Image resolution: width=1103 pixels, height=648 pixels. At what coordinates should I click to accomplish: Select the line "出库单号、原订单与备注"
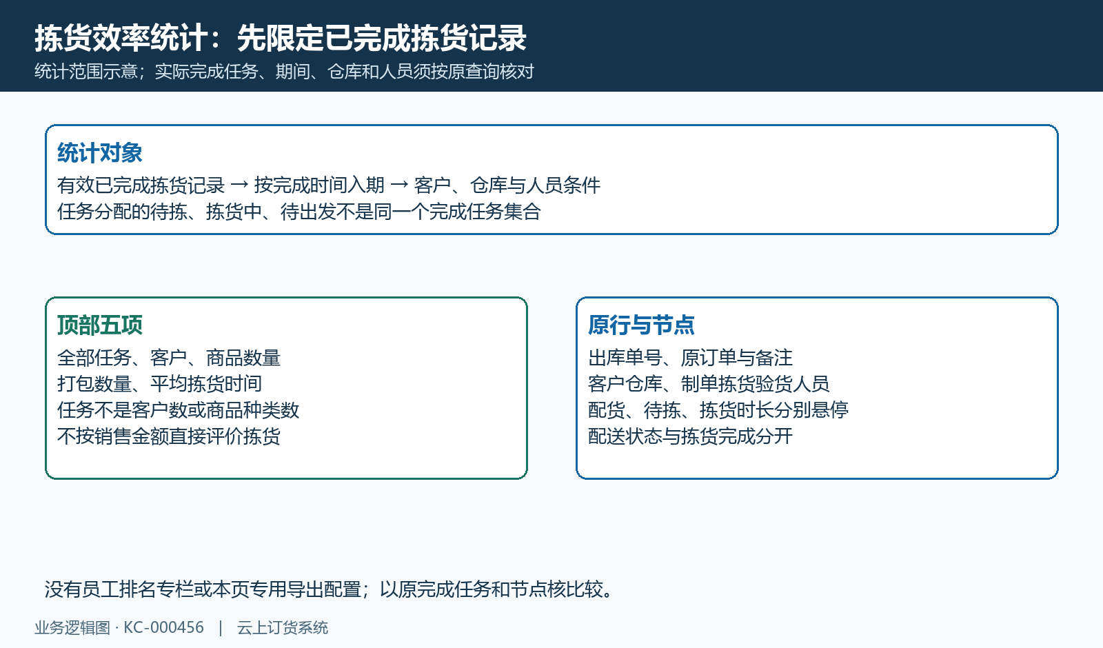click(691, 358)
